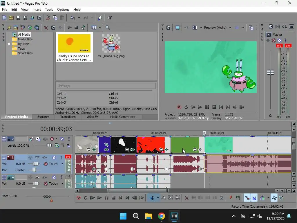The height and width of the screenshot is (223, 297).
Task: Open Normal Edit Tool dropdown arrow
Action: coord(158,198)
